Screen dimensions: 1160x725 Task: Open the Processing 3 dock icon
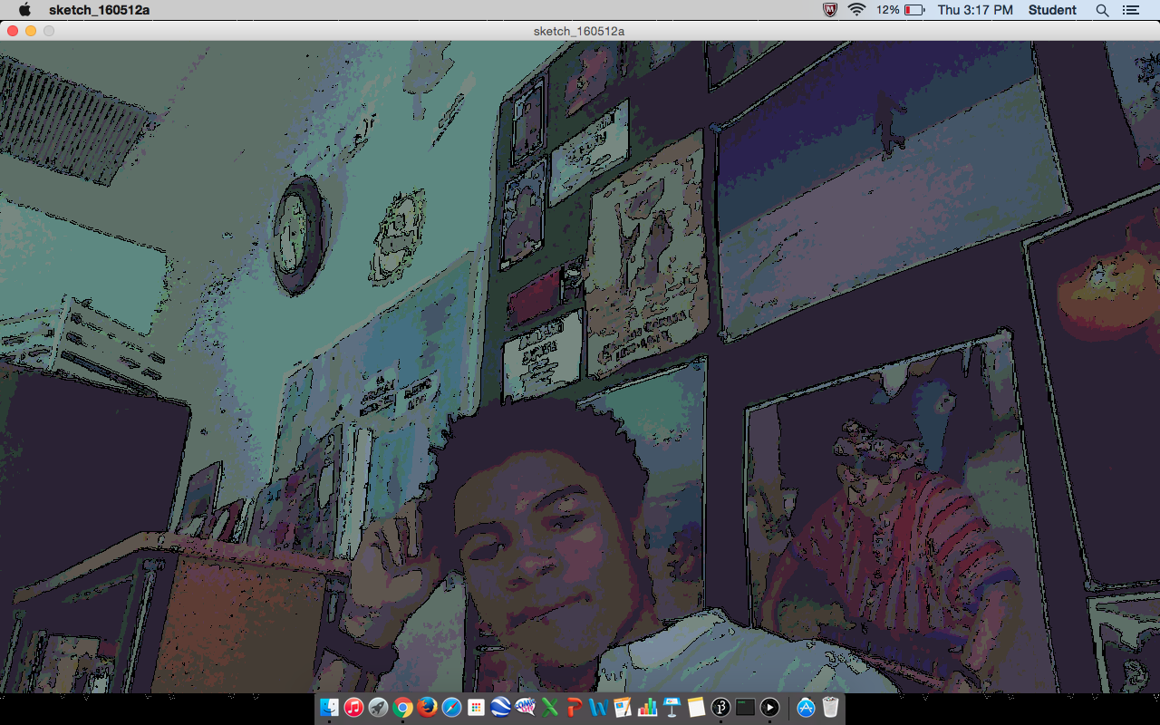click(721, 708)
